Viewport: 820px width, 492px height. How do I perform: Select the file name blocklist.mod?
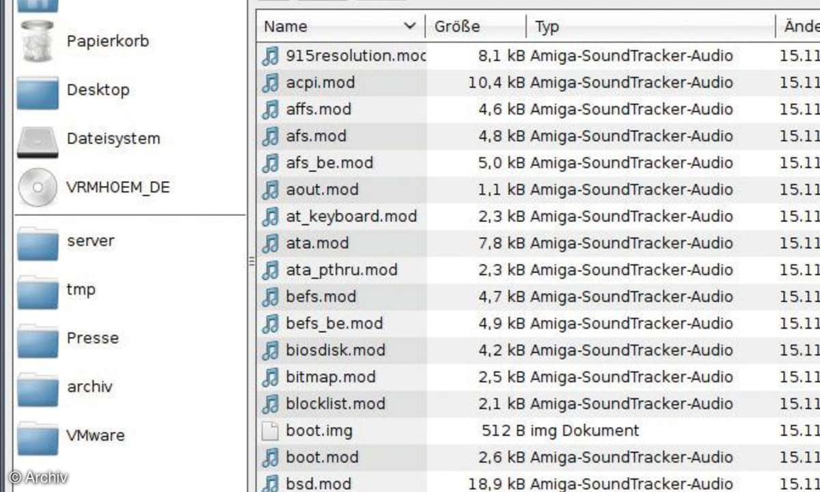(336, 404)
